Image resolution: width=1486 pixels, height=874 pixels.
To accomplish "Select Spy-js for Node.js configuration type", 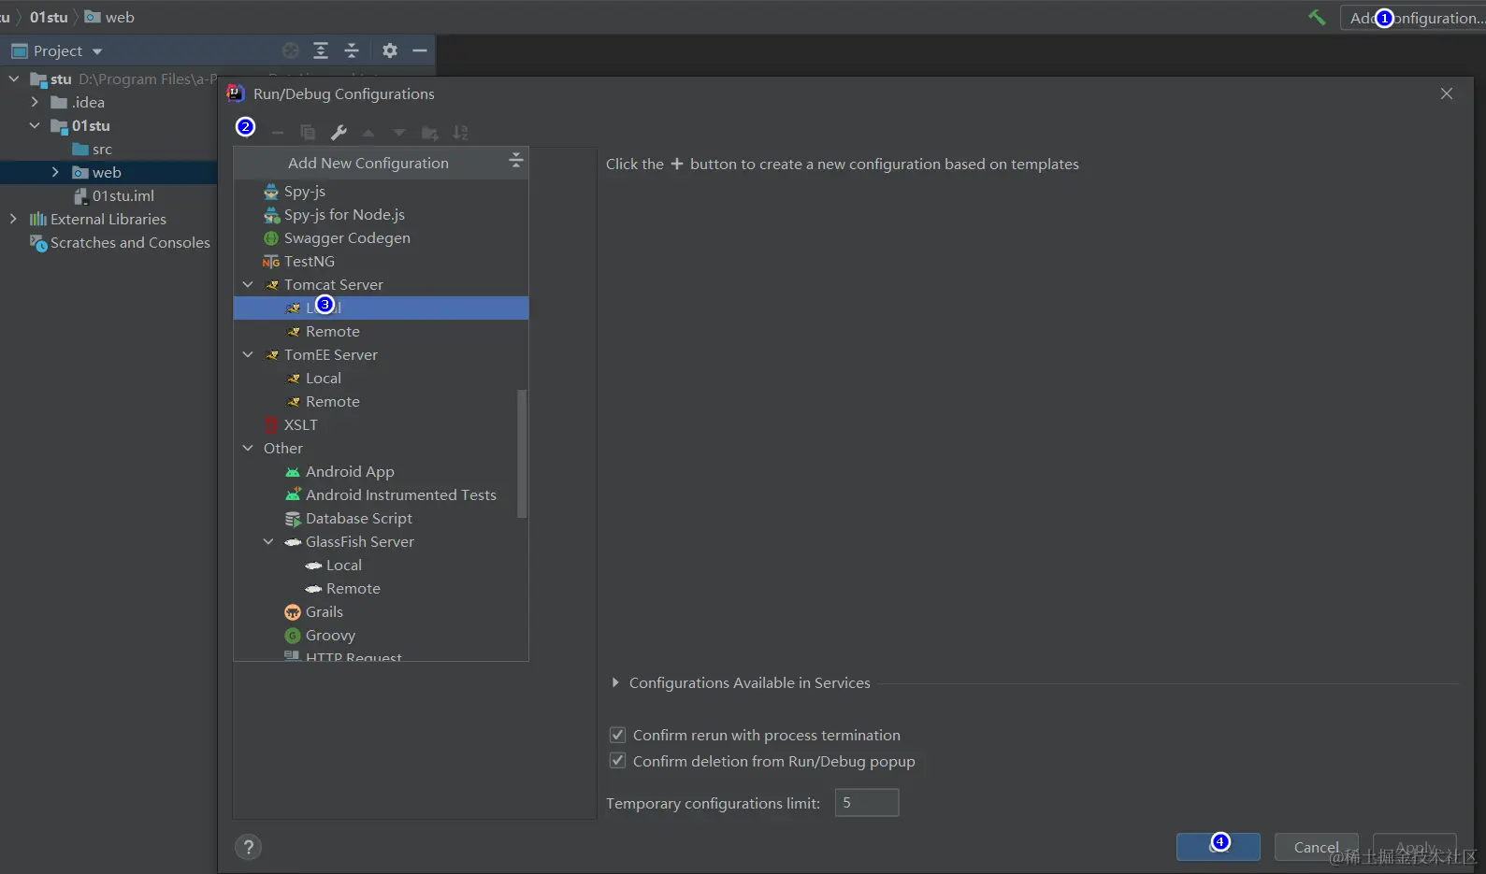I will pyautogui.click(x=381, y=214).
